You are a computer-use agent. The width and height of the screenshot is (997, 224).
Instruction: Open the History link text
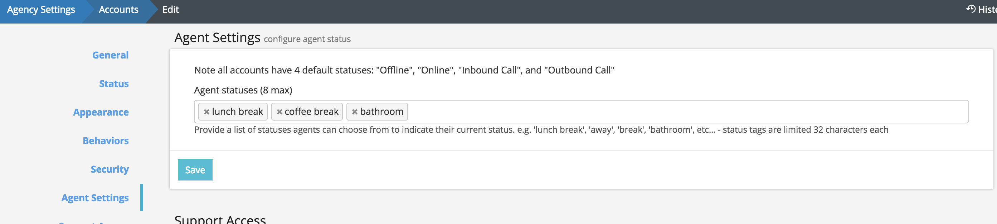[987, 10]
